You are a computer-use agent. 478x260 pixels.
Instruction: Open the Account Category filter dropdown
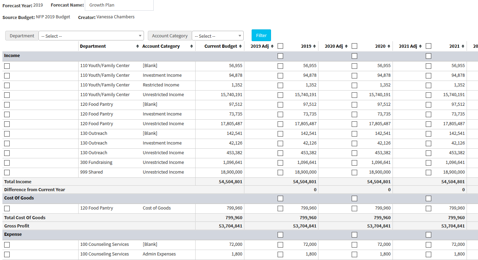(218, 36)
